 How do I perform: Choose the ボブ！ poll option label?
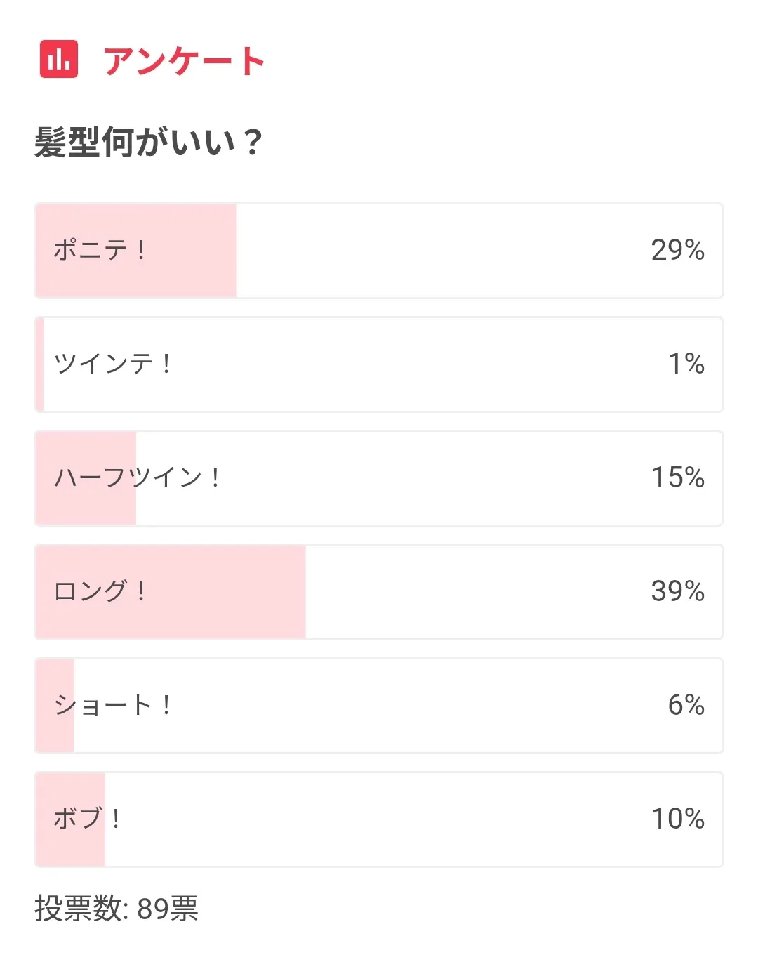[87, 819]
